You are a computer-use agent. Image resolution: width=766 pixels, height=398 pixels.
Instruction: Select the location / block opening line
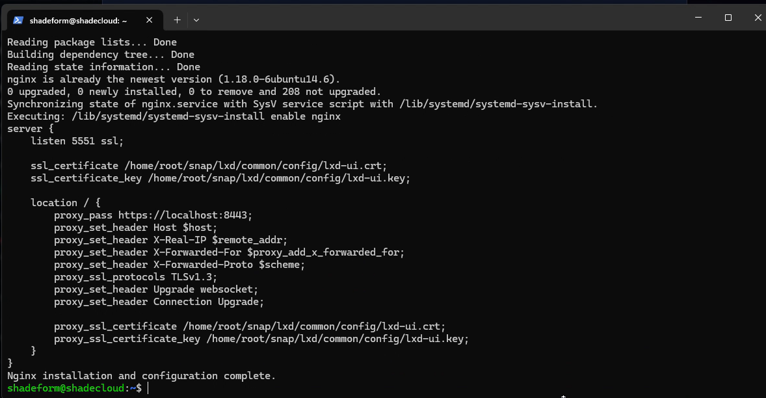pyautogui.click(x=65, y=202)
